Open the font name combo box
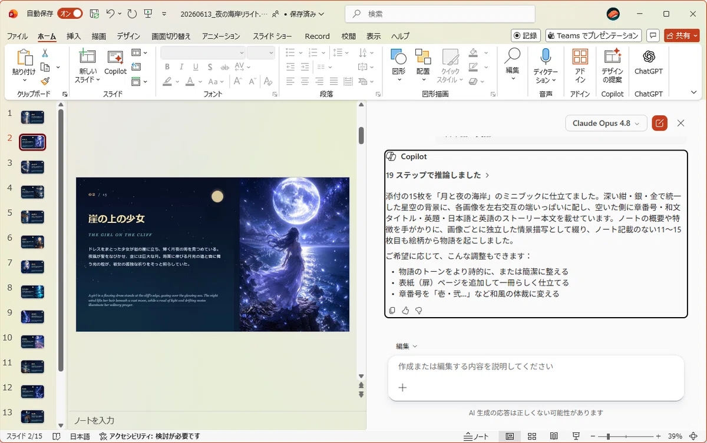 pyautogui.click(x=203, y=52)
